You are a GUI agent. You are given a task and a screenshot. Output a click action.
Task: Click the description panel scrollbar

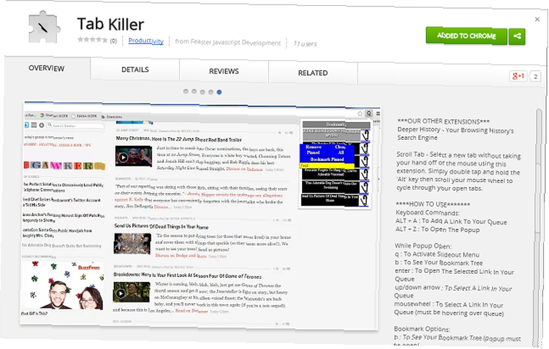click(x=538, y=228)
